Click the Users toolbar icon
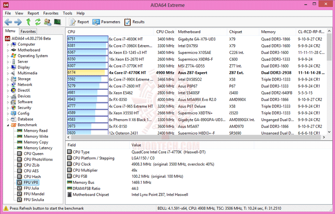 click(x=47, y=22)
